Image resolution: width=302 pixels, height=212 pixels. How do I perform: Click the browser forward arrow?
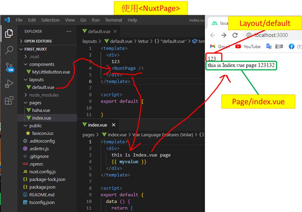223,35
